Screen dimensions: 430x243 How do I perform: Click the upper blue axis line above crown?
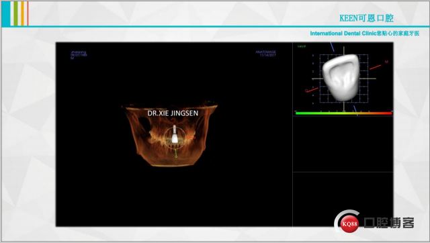click(332, 47)
